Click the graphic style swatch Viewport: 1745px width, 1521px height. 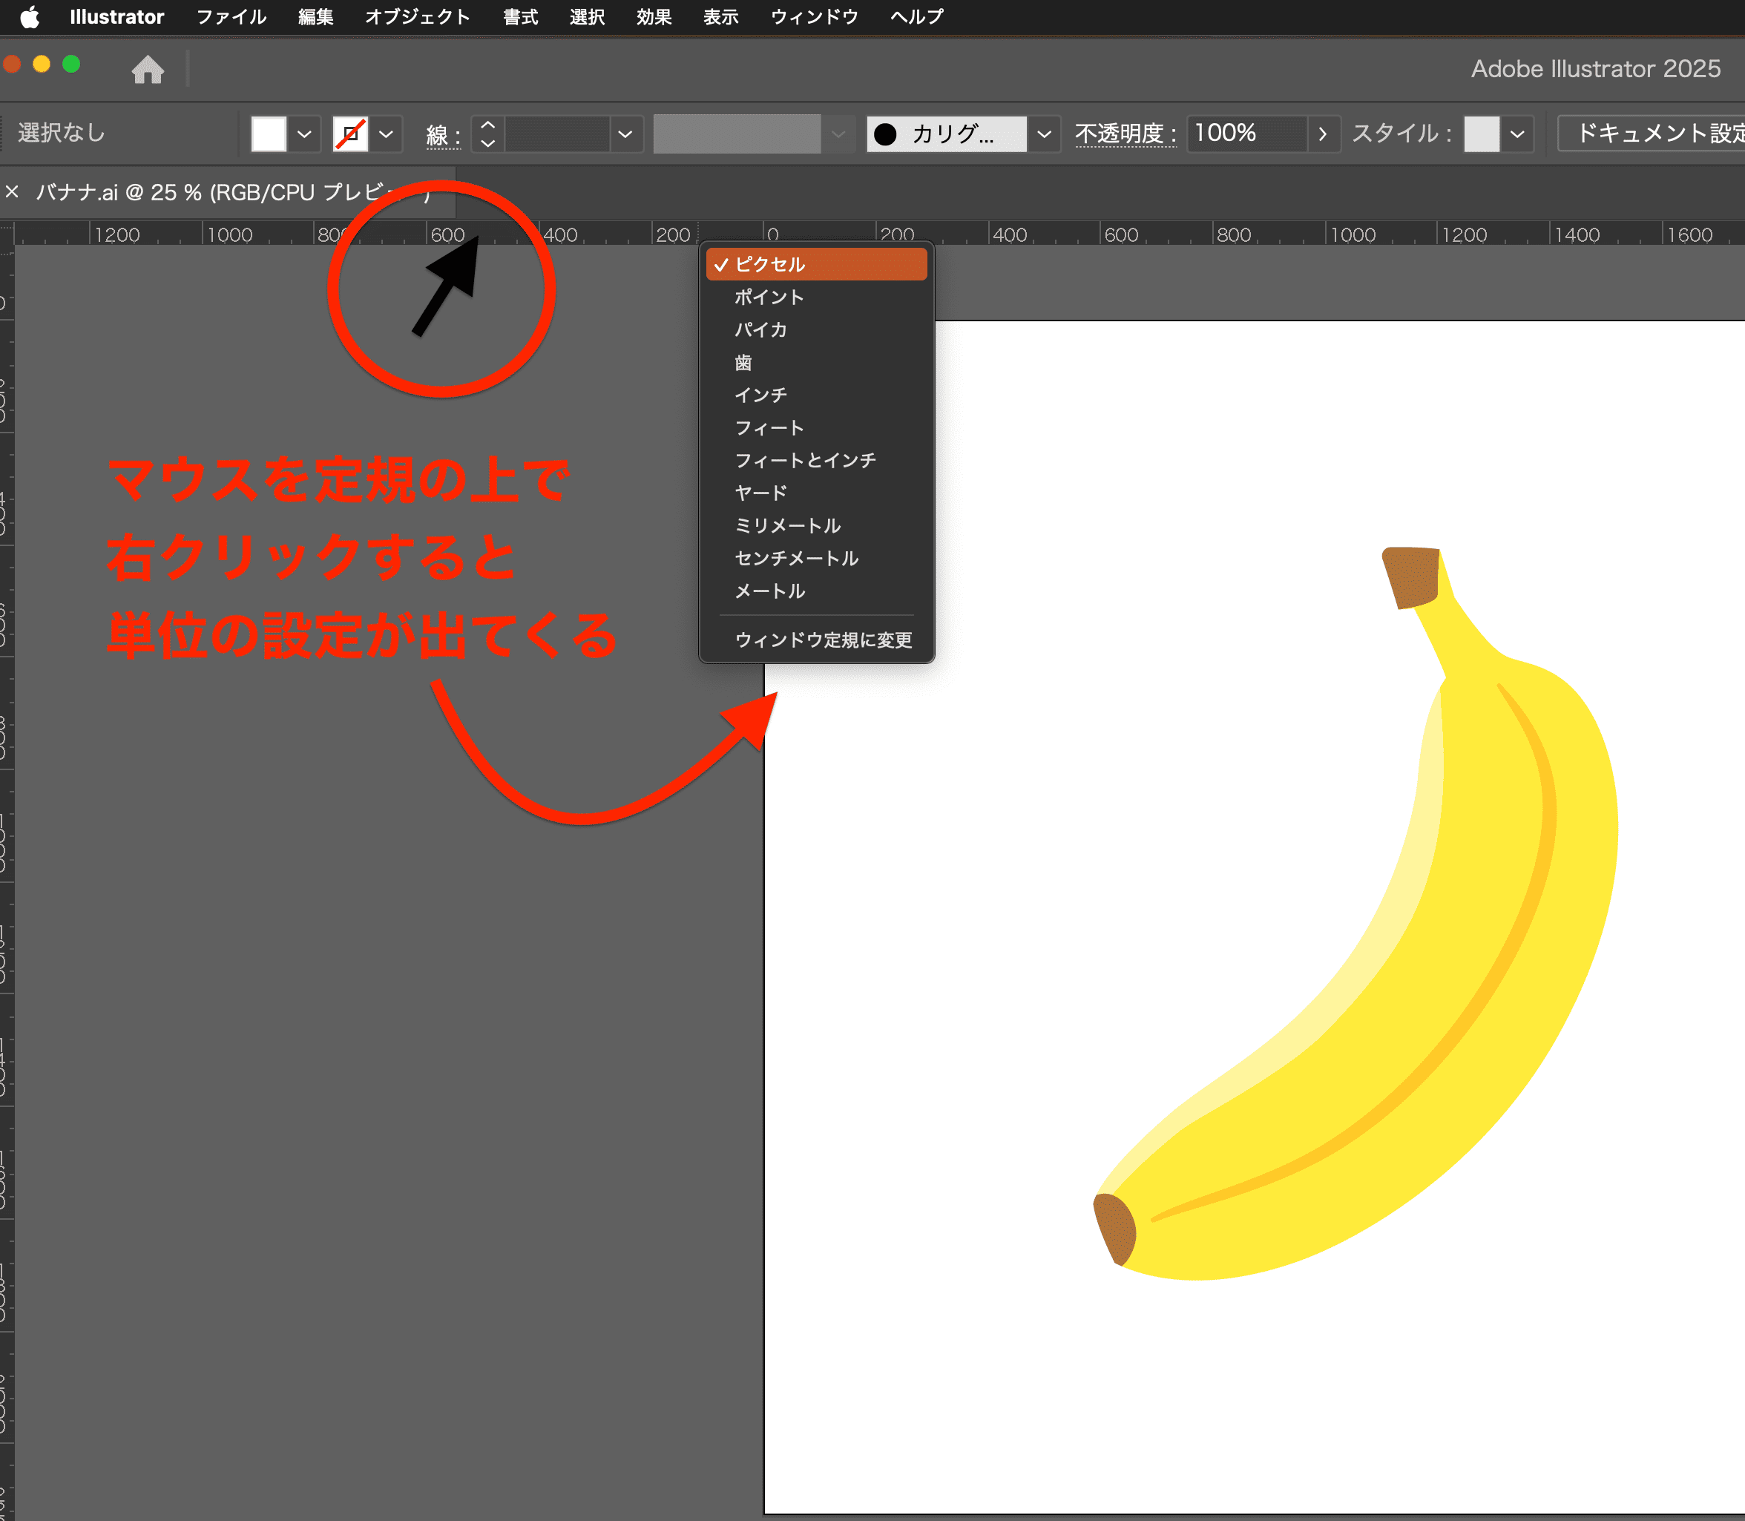1482,134
